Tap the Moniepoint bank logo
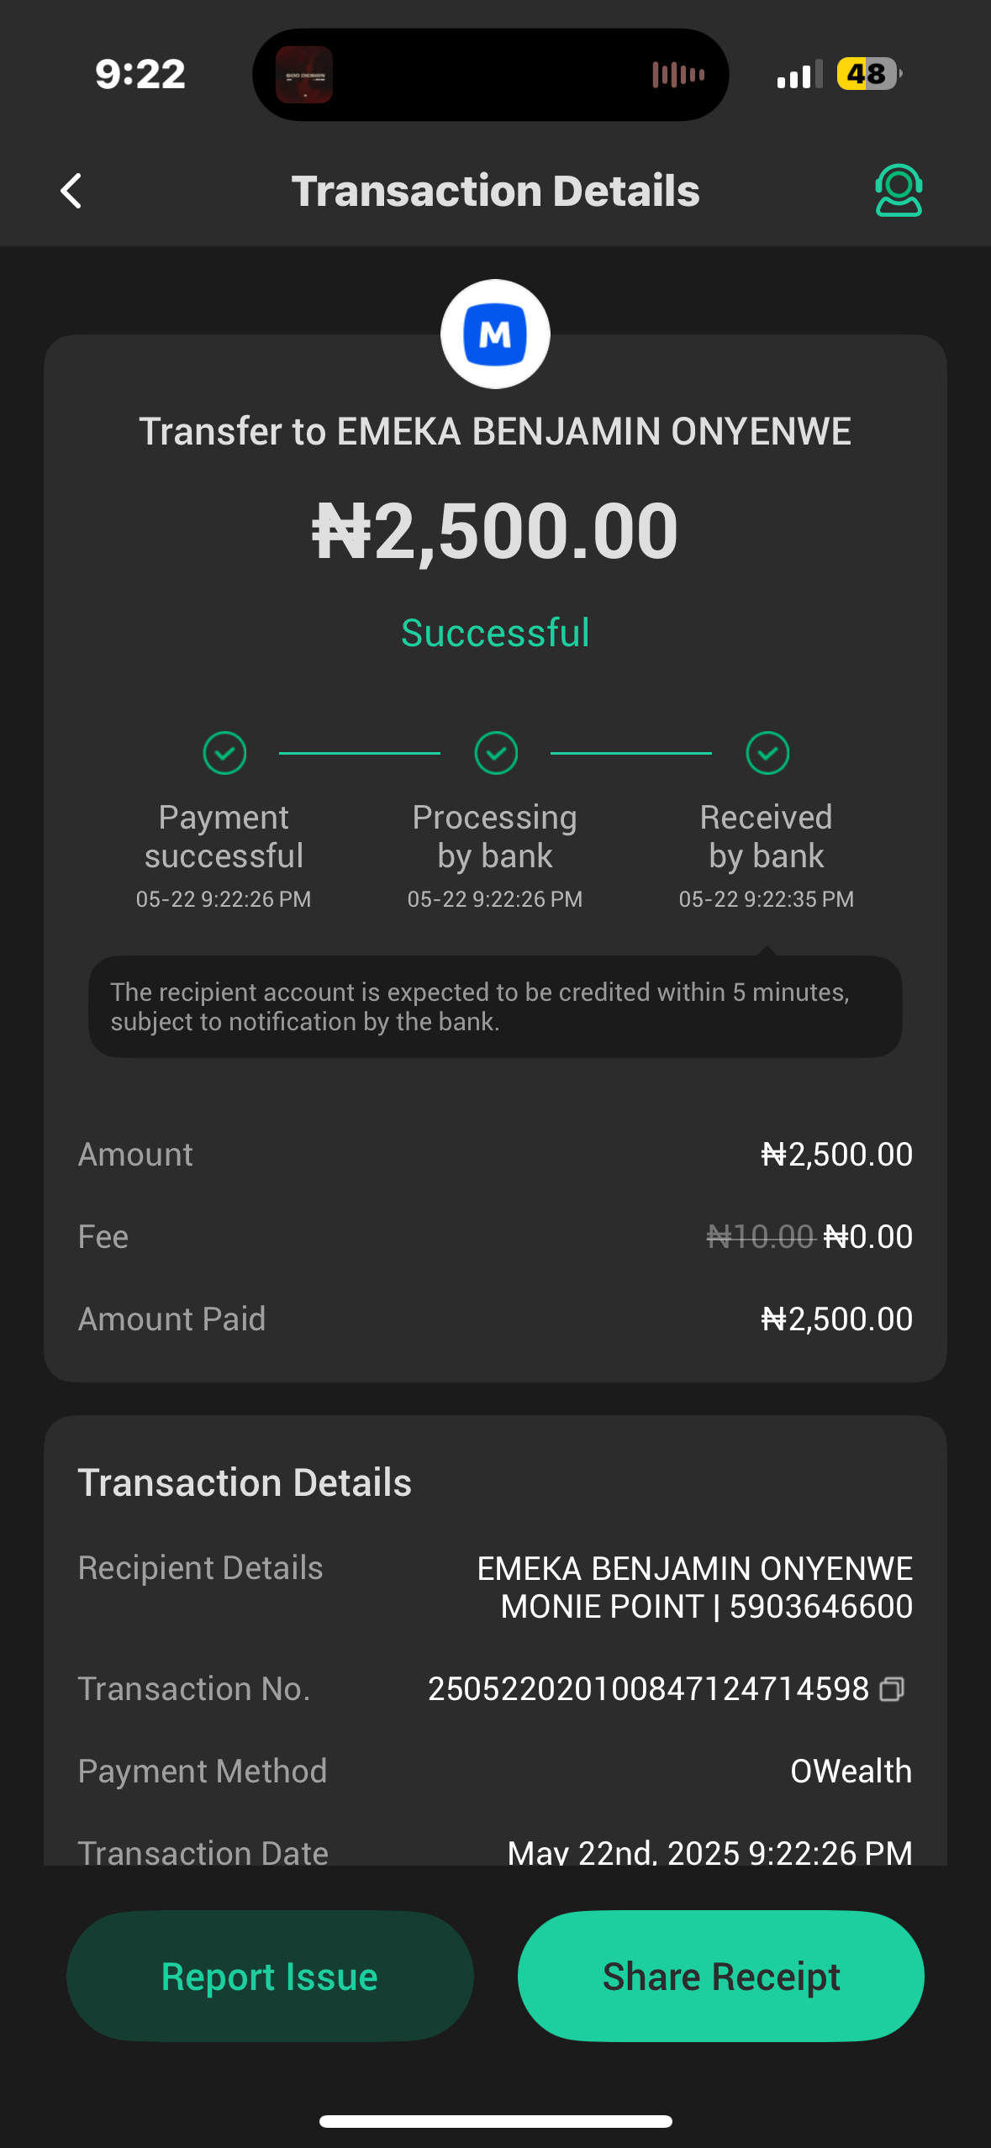Viewport: 991px width, 2148px height. click(495, 334)
